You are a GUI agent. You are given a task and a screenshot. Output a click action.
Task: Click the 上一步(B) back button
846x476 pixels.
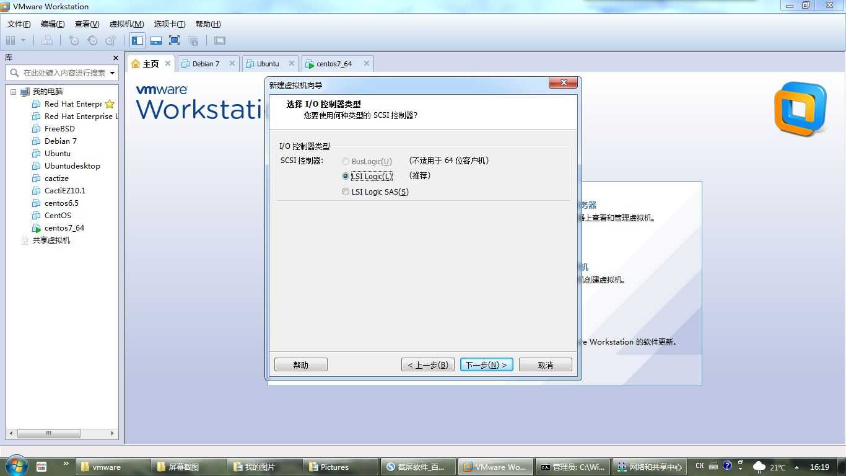pyautogui.click(x=428, y=365)
